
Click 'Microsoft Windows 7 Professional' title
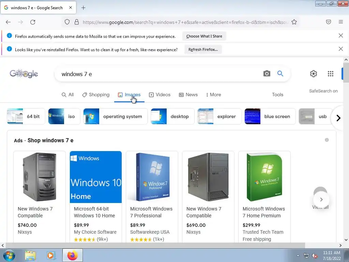click(151, 212)
